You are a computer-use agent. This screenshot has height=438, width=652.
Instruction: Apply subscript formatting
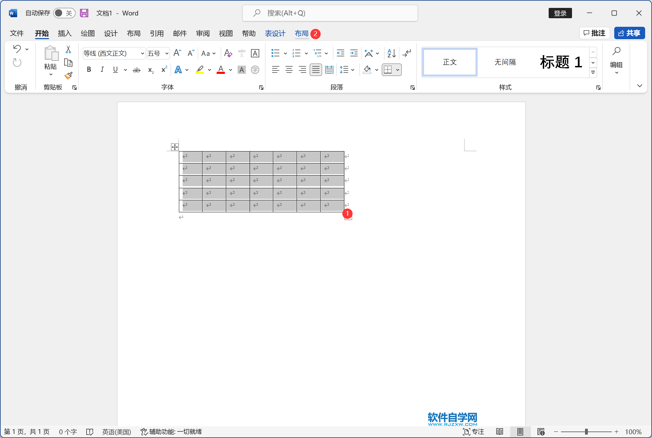coord(150,70)
